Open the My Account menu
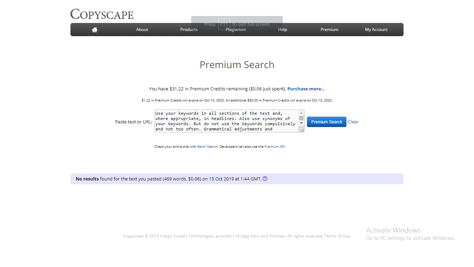 (x=376, y=30)
